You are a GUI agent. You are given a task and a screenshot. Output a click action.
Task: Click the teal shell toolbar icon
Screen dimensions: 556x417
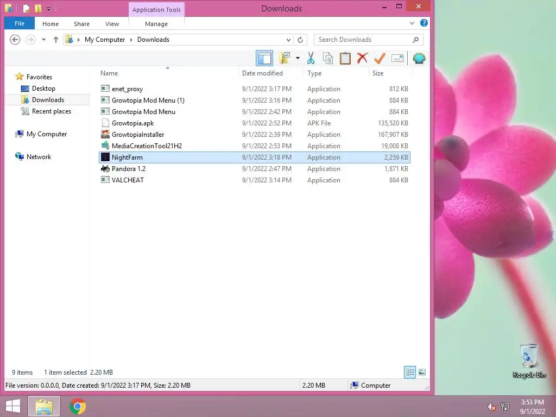point(419,58)
